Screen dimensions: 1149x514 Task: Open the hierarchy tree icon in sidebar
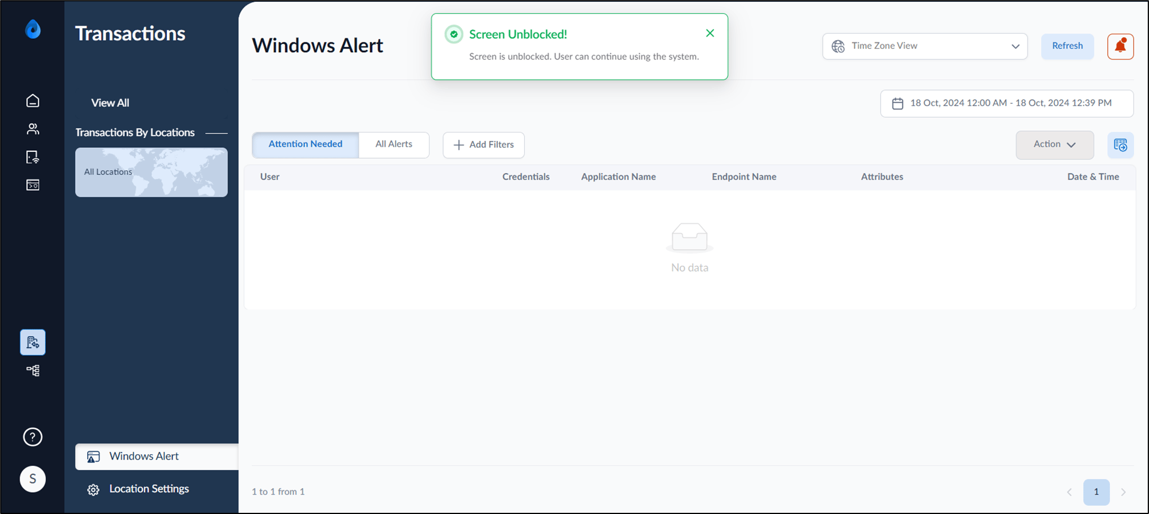tap(33, 371)
